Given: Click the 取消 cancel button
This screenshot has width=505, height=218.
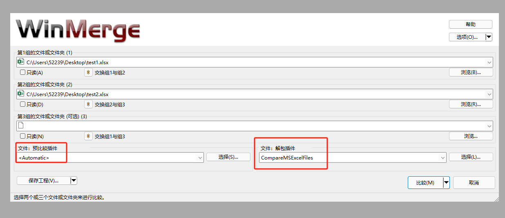Looking at the screenshot, I should tap(474, 182).
